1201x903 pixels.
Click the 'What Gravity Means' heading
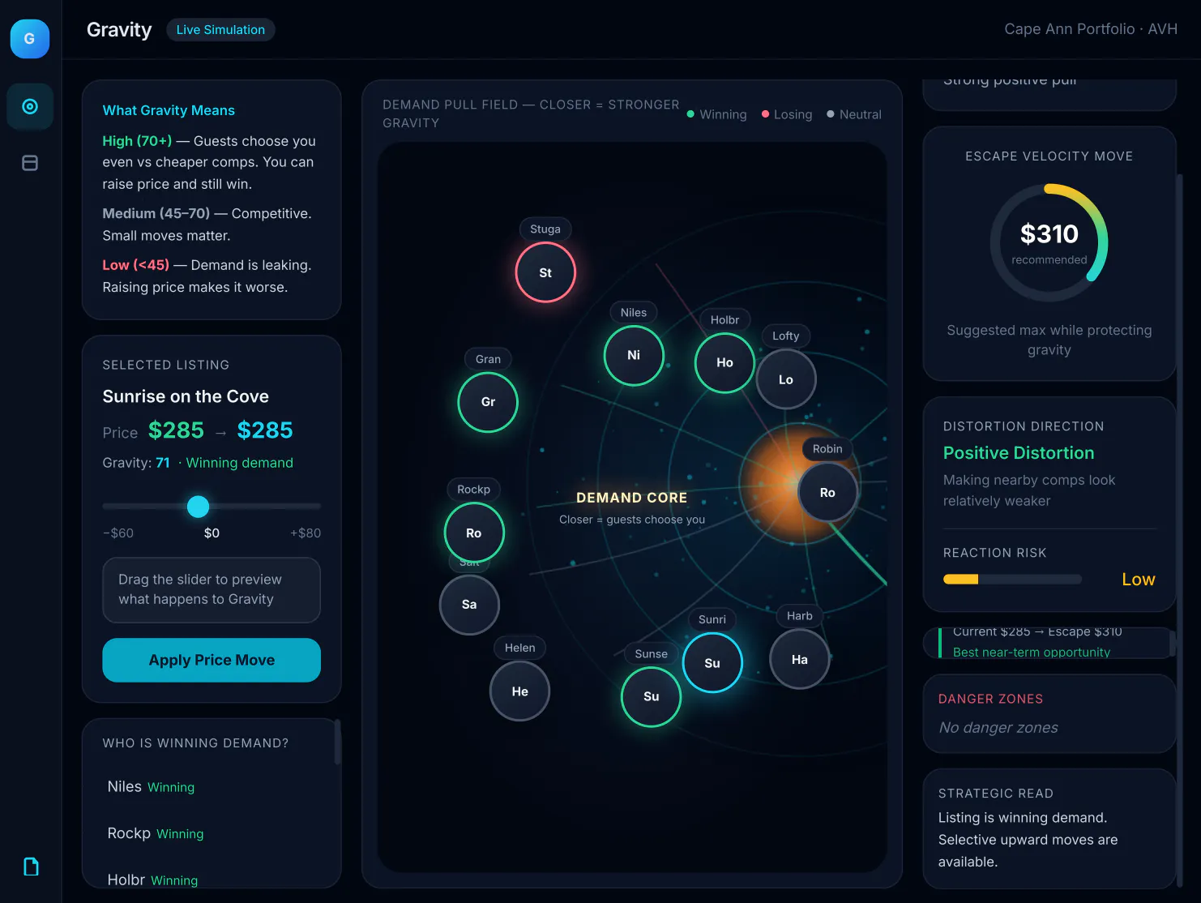[x=169, y=110]
